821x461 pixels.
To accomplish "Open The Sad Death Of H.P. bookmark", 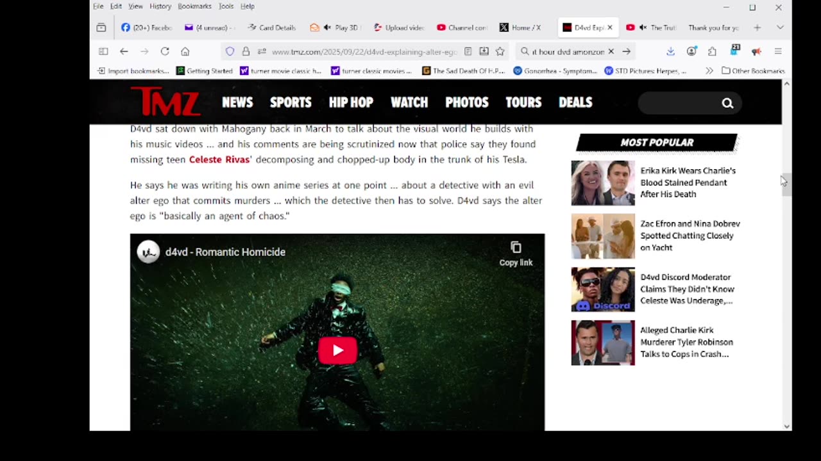I will pyautogui.click(x=464, y=71).
